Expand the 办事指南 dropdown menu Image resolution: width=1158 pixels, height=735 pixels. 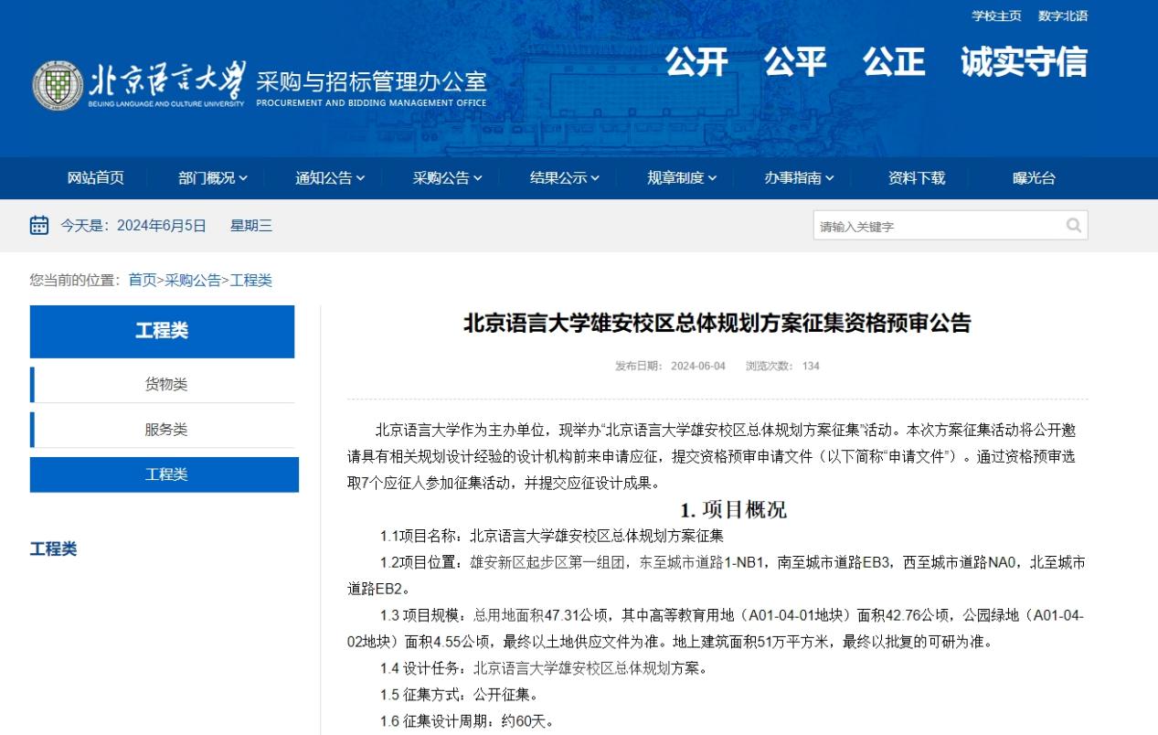(799, 178)
